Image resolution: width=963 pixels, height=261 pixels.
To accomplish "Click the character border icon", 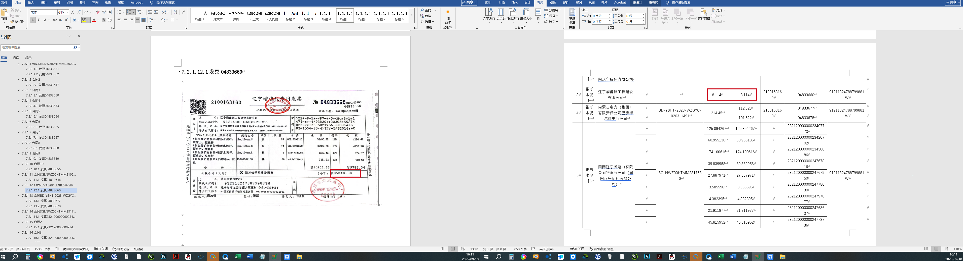I will [x=110, y=12].
